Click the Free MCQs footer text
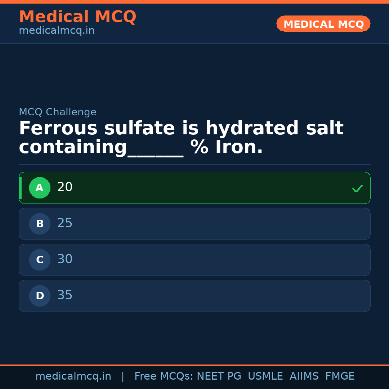 (x=164, y=376)
